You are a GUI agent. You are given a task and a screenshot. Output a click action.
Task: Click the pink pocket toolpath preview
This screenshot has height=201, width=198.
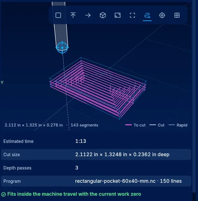click(x=98, y=88)
